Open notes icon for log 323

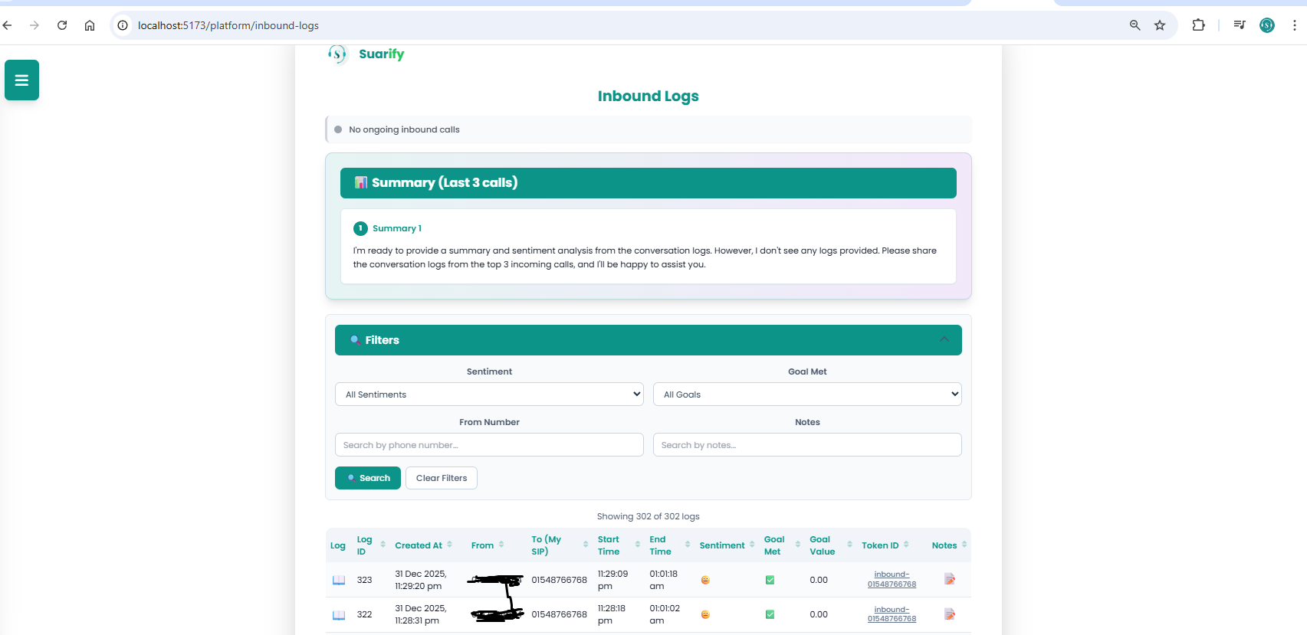[x=949, y=579]
